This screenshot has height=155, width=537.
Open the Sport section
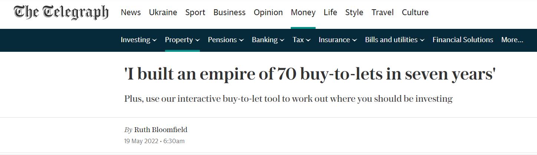tap(195, 13)
